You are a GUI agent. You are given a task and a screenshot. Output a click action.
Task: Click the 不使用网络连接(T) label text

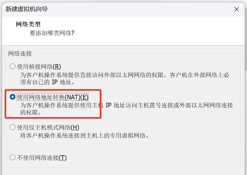pos(42,158)
